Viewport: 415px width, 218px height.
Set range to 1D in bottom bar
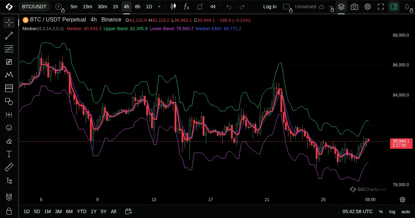tap(27, 211)
